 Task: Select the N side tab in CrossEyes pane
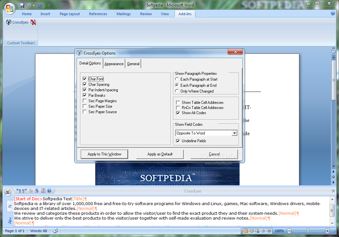10,206
